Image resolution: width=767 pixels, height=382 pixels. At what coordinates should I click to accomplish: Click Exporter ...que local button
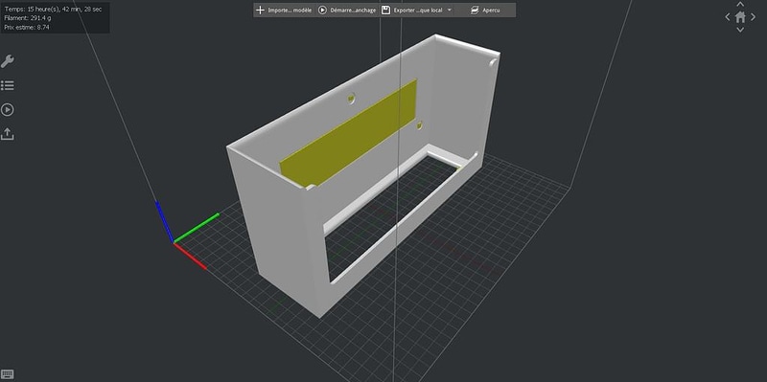[x=417, y=10]
